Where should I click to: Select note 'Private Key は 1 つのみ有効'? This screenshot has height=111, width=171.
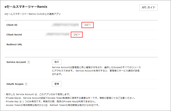[x=50, y=102]
